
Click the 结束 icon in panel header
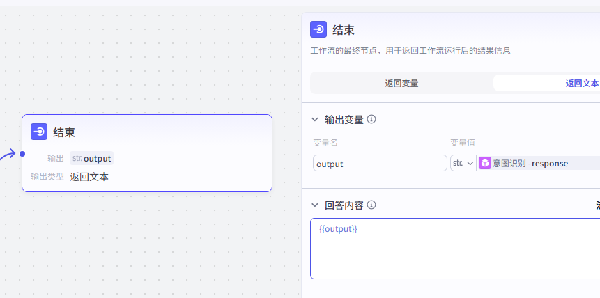click(x=318, y=29)
